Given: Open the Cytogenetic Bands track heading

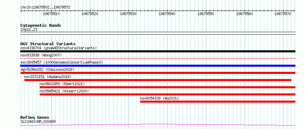Looking at the screenshot, I should click(41, 25).
